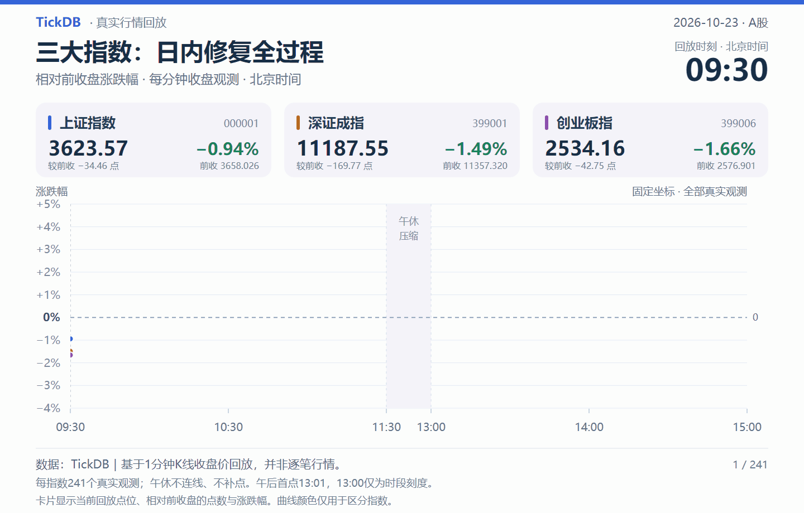Click the purple color bar beside 创业板指
The image size is (804, 513).
coord(547,123)
